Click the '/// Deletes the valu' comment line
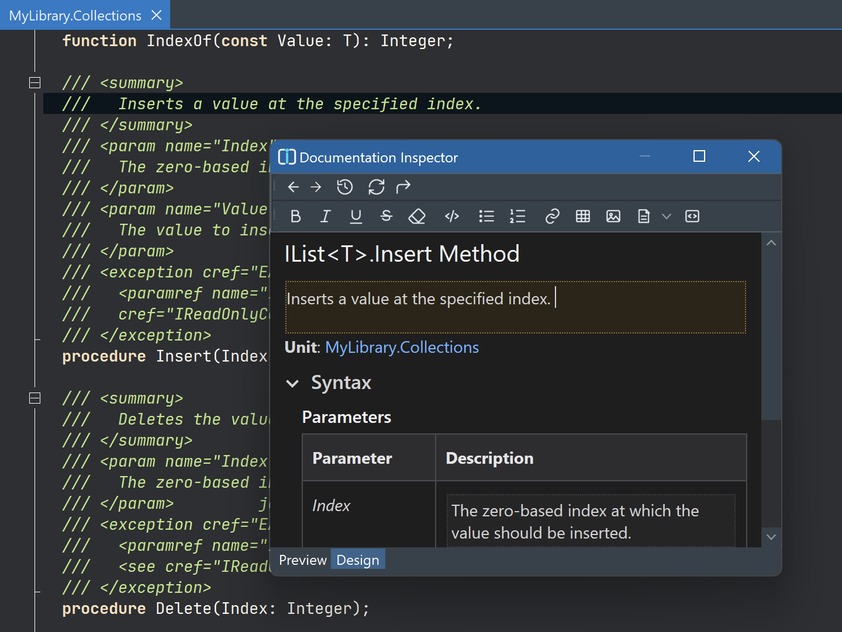 pyautogui.click(x=166, y=419)
